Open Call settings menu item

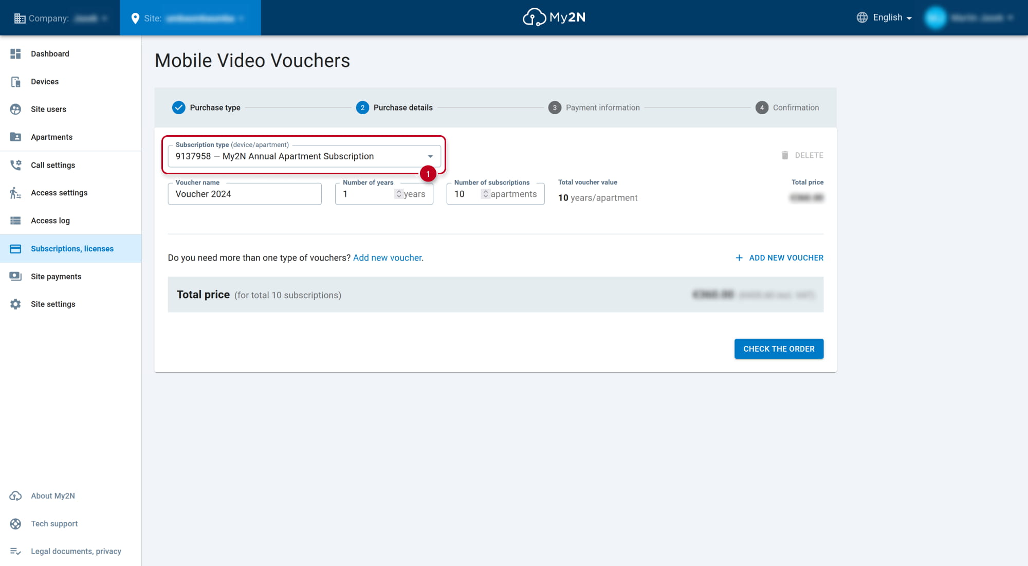point(71,165)
